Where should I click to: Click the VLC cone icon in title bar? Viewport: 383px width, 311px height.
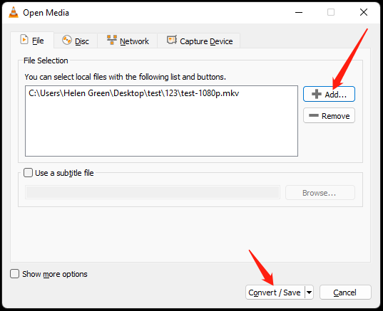[14, 12]
